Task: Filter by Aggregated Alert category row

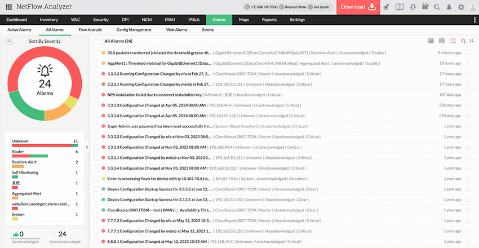Action: click(x=45, y=196)
